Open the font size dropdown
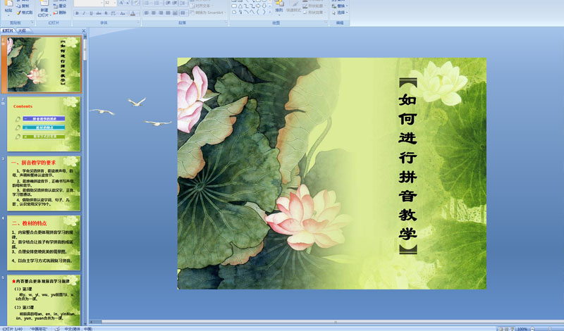 click(x=116, y=4)
